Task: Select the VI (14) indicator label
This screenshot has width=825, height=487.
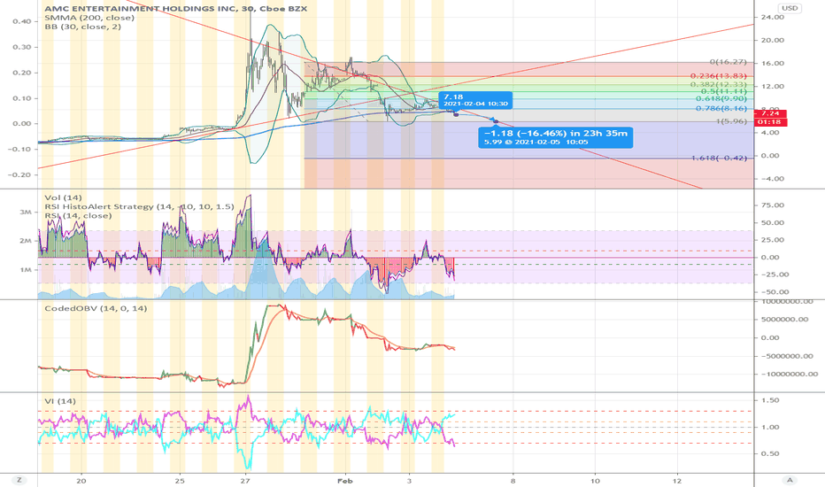Action: point(60,400)
